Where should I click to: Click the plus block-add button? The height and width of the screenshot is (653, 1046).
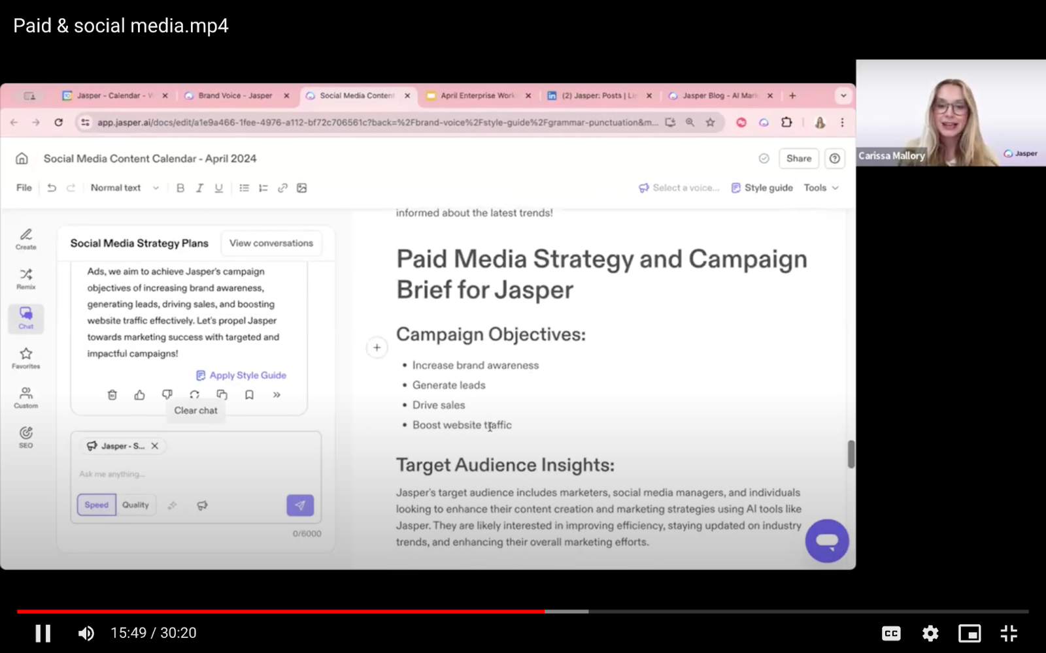[377, 348]
